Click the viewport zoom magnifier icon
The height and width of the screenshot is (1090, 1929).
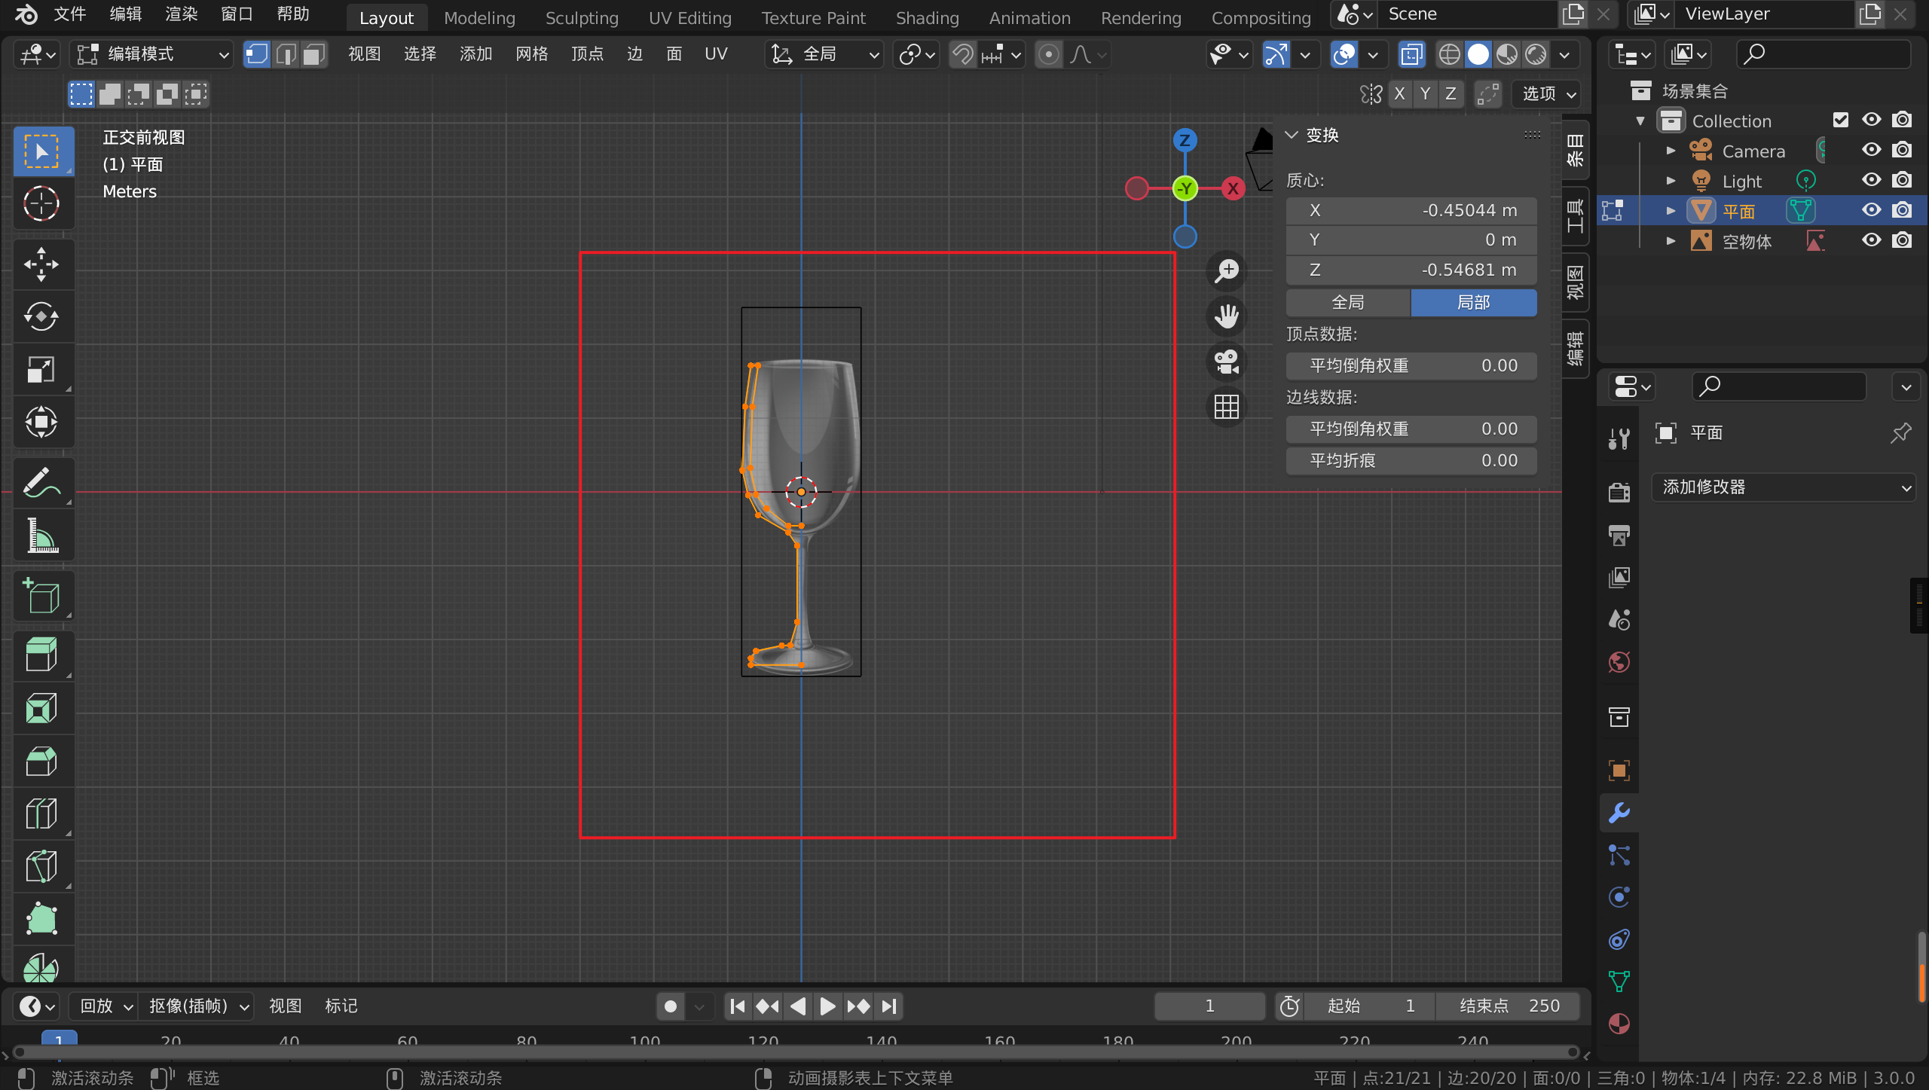(x=1227, y=270)
